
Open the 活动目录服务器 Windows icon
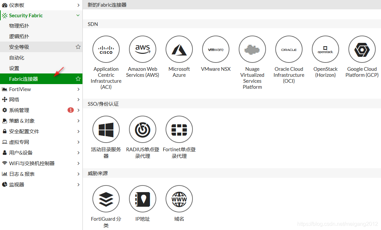106,129
